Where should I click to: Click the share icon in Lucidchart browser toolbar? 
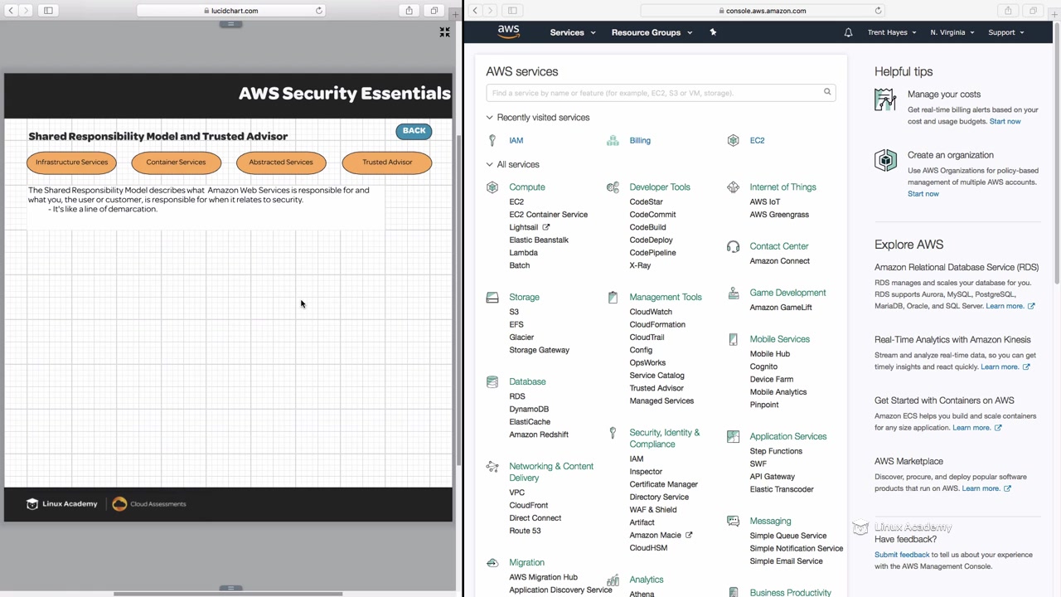[x=409, y=11]
